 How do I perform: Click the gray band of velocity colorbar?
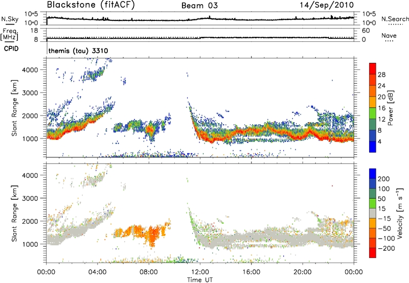pos(373,213)
